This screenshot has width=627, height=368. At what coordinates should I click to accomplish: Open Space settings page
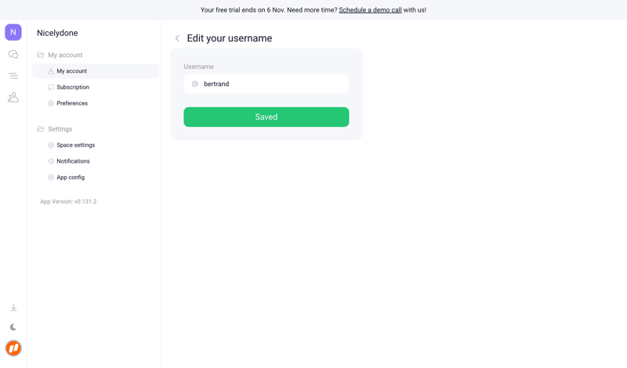[x=75, y=145]
